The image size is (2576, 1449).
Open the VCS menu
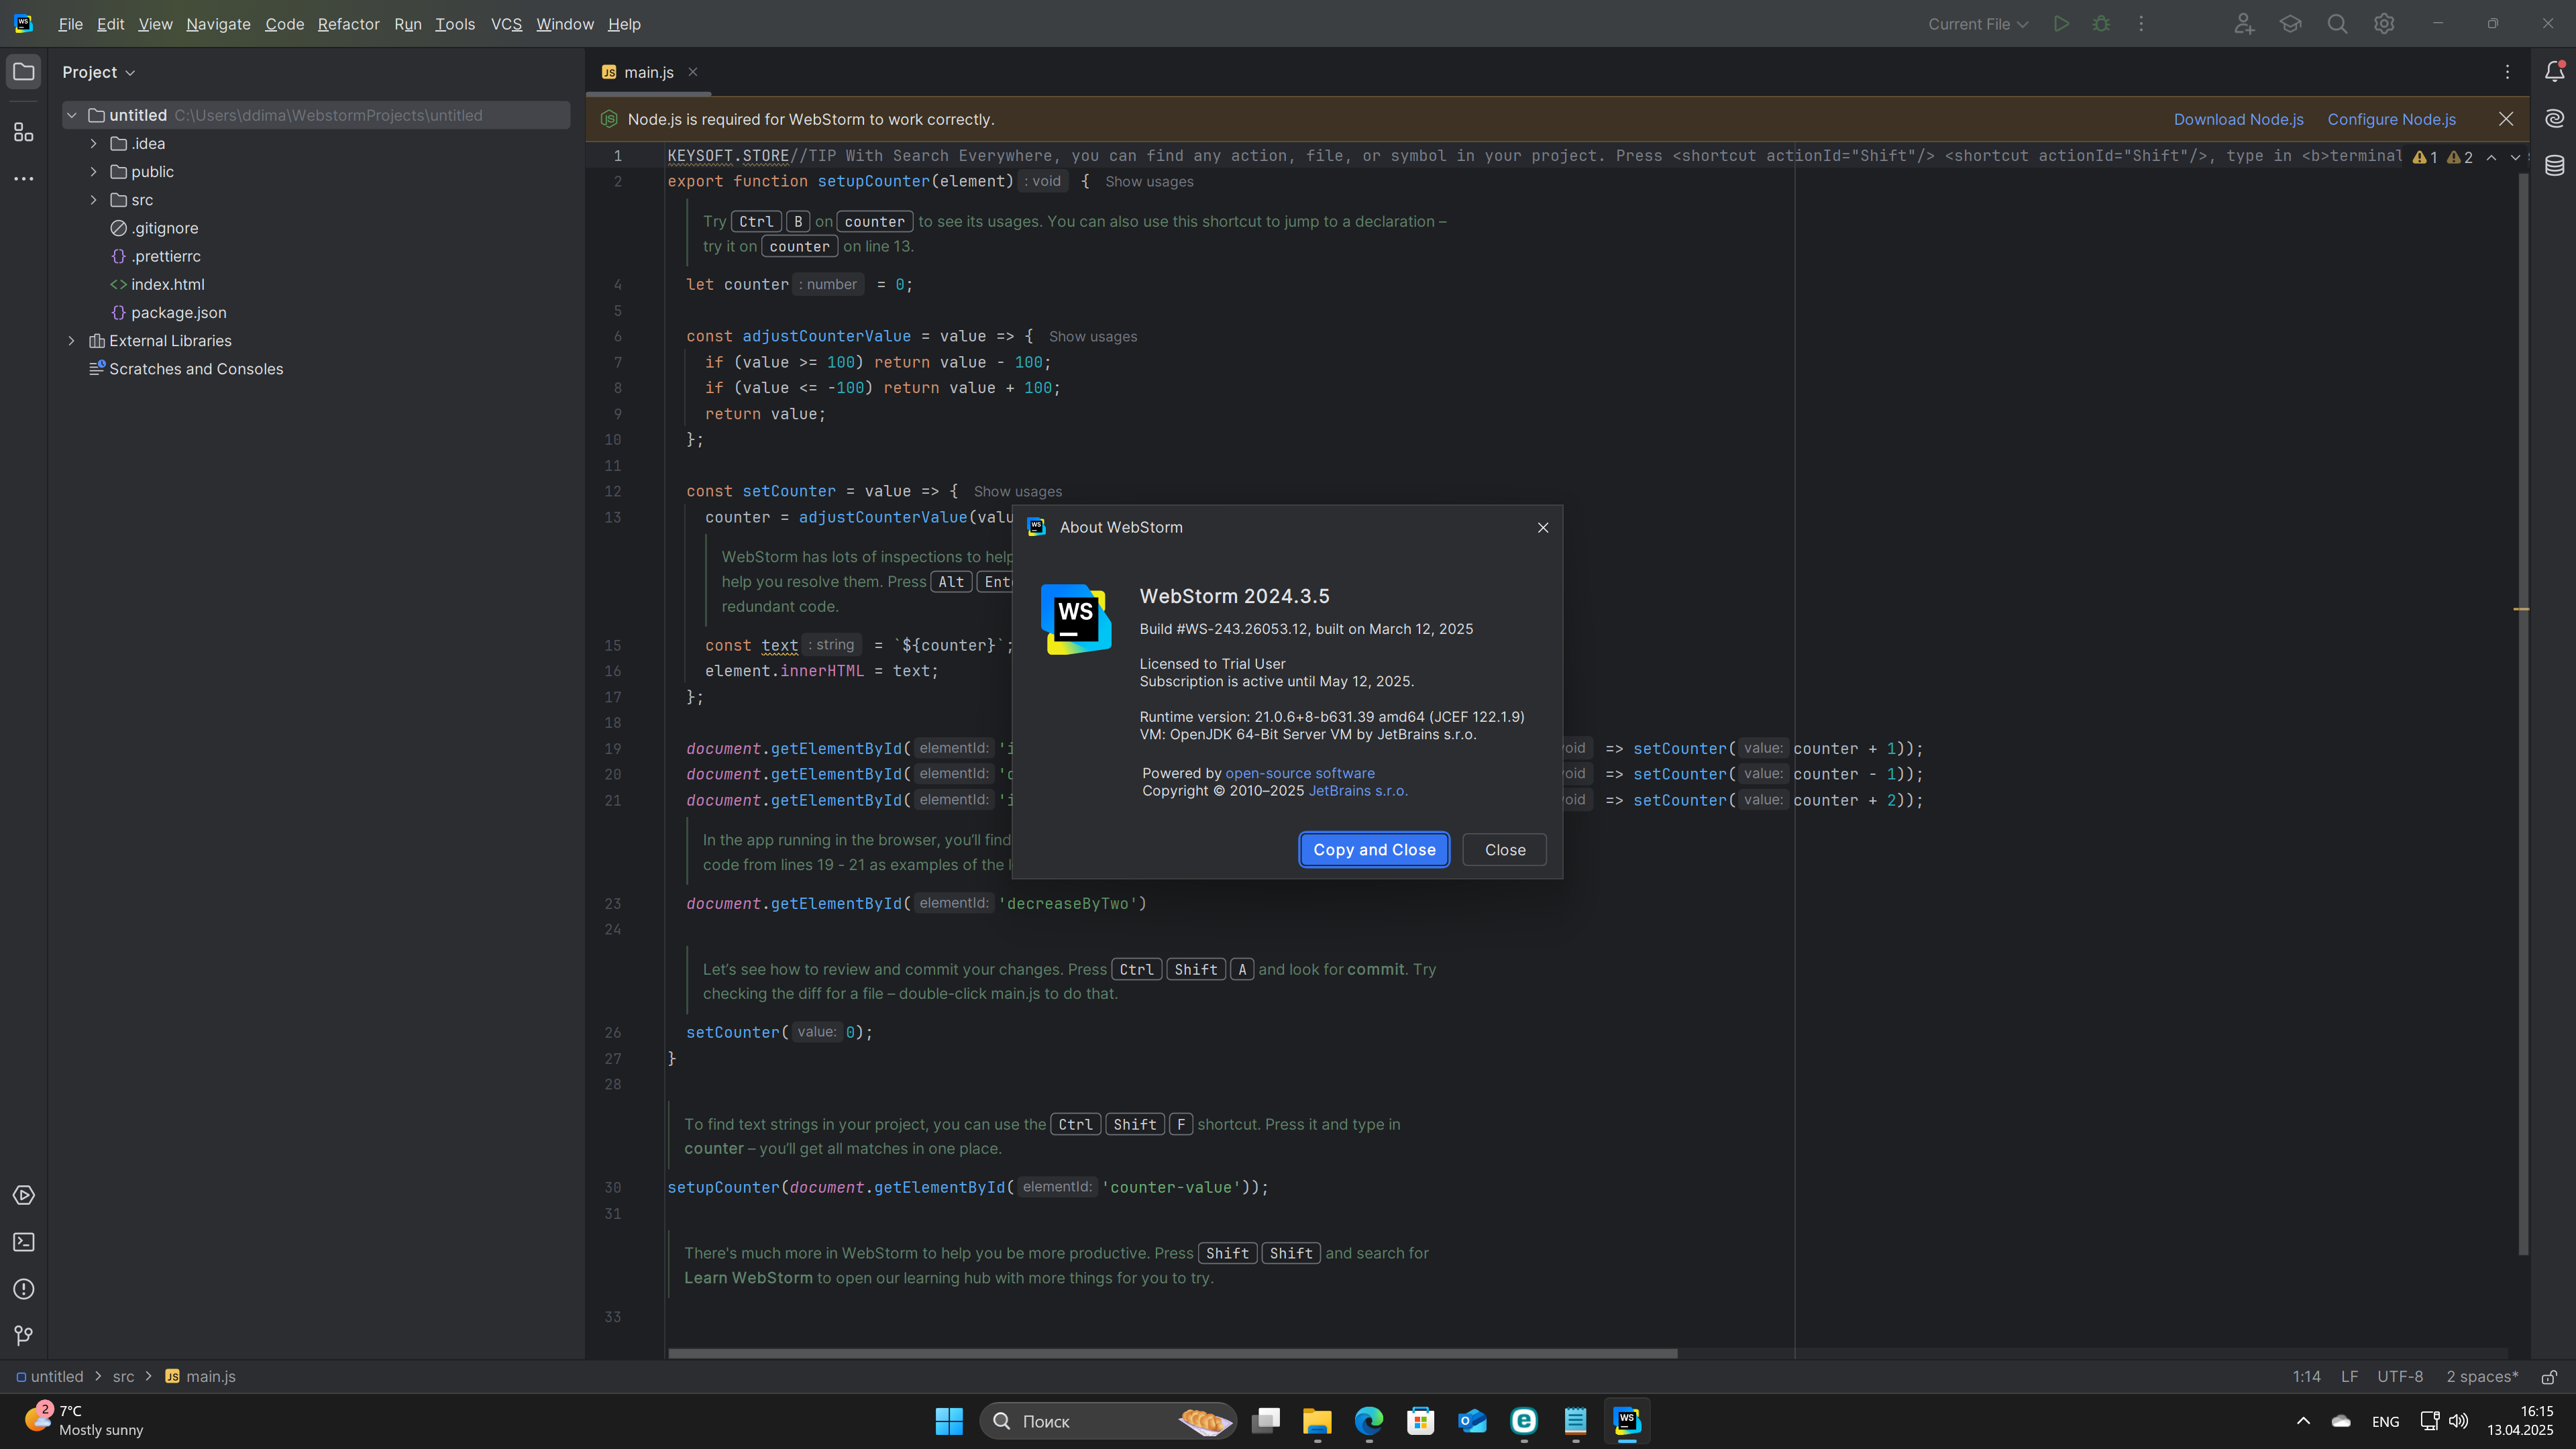click(x=506, y=24)
